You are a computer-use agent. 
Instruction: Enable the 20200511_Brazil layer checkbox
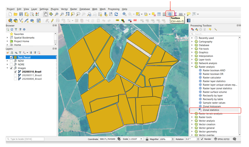click(15, 75)
